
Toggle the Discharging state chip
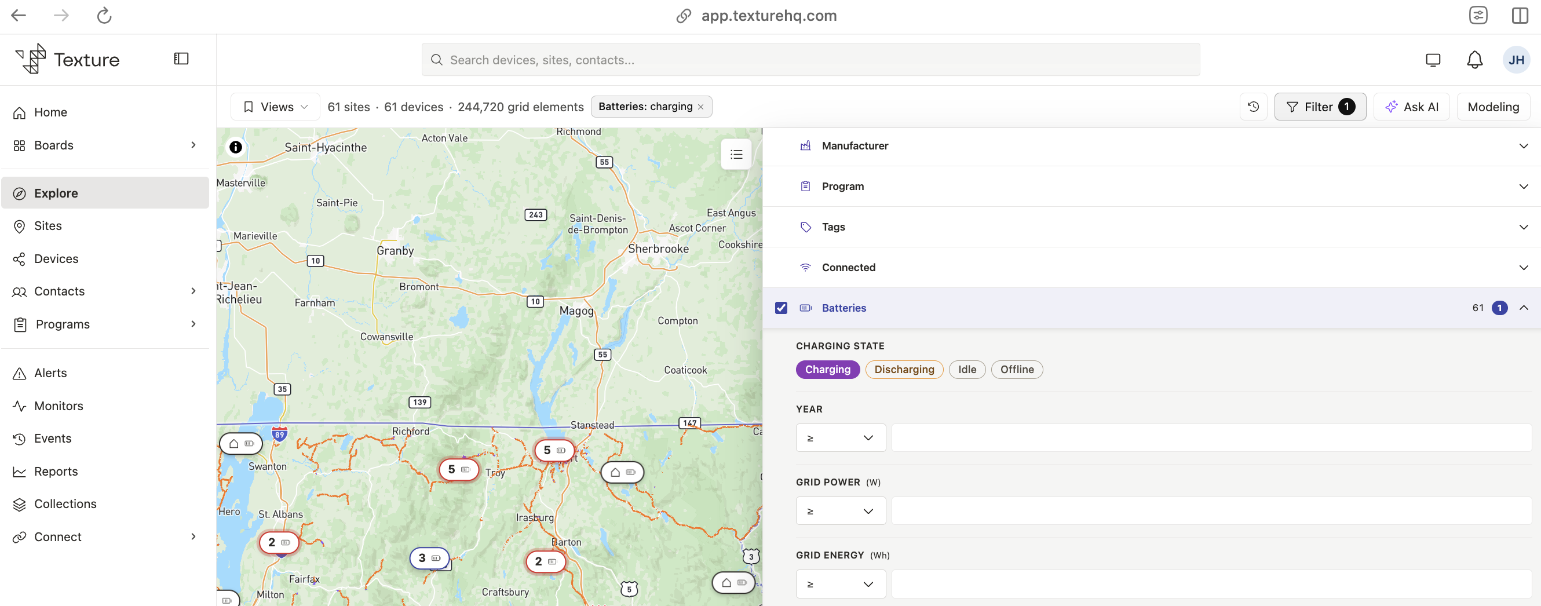tap(904, 370)
